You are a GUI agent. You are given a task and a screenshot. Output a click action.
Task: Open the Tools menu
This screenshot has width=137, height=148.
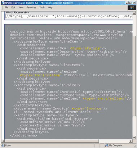click(x=42, y=8)
